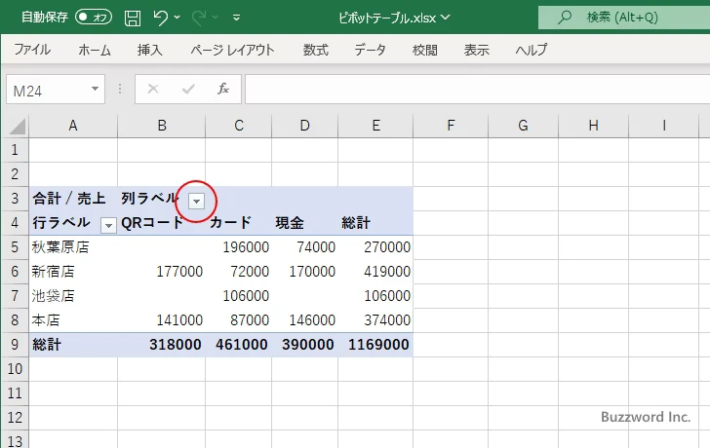
Task: Toggle the 自動保存 AutoSave switch
Action: pos(94,18)
